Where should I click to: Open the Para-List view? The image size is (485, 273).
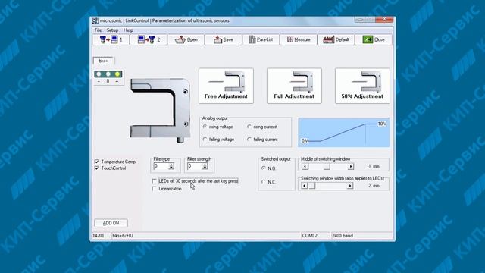pos(261,39)
